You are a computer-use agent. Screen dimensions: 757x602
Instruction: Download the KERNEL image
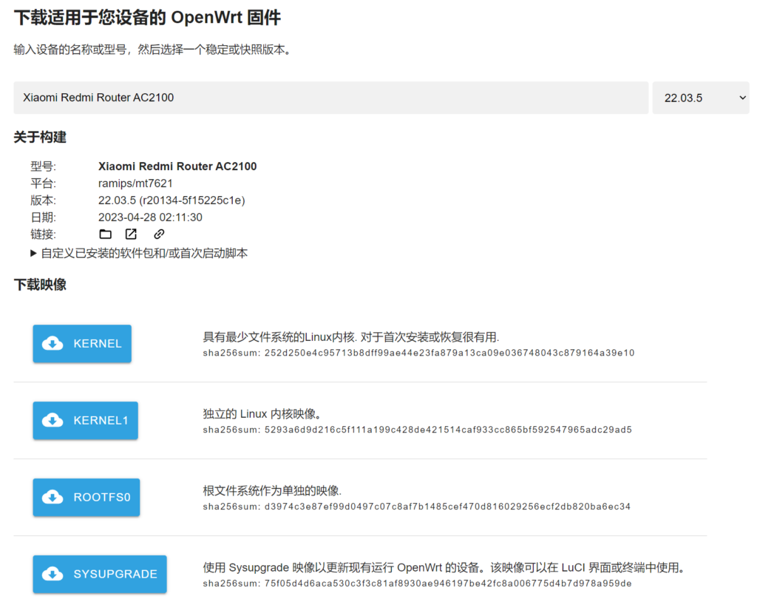[x=82, y=343]
